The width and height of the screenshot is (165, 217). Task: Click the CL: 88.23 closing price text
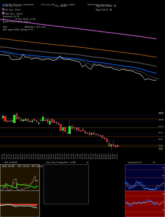(61, 6)
